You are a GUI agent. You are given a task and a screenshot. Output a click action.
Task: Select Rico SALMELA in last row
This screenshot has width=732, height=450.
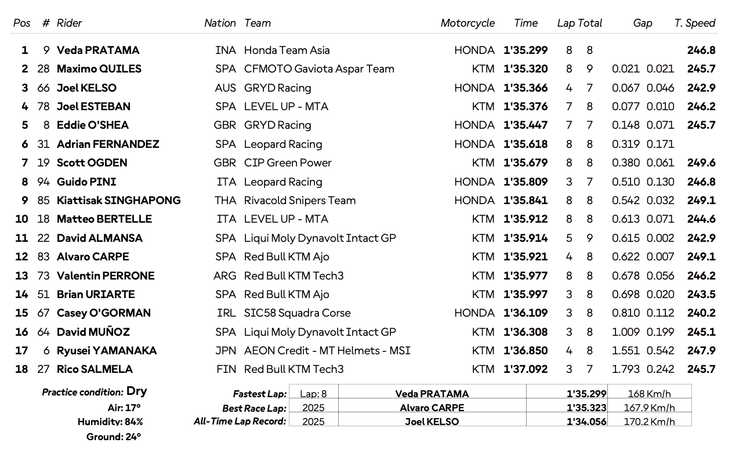tap(95, 369)
